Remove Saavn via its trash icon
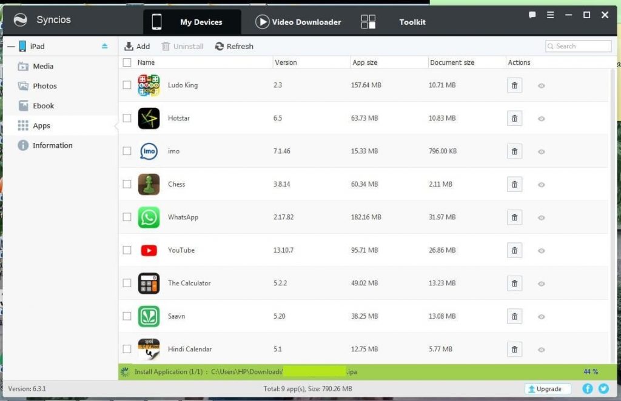 (x=514, y=316)
